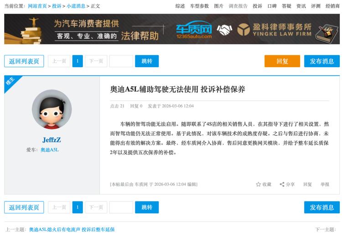This screenshot has width=342, height=235.
Task: Click the bottom 发布消息 button
Action: [321, 207]
